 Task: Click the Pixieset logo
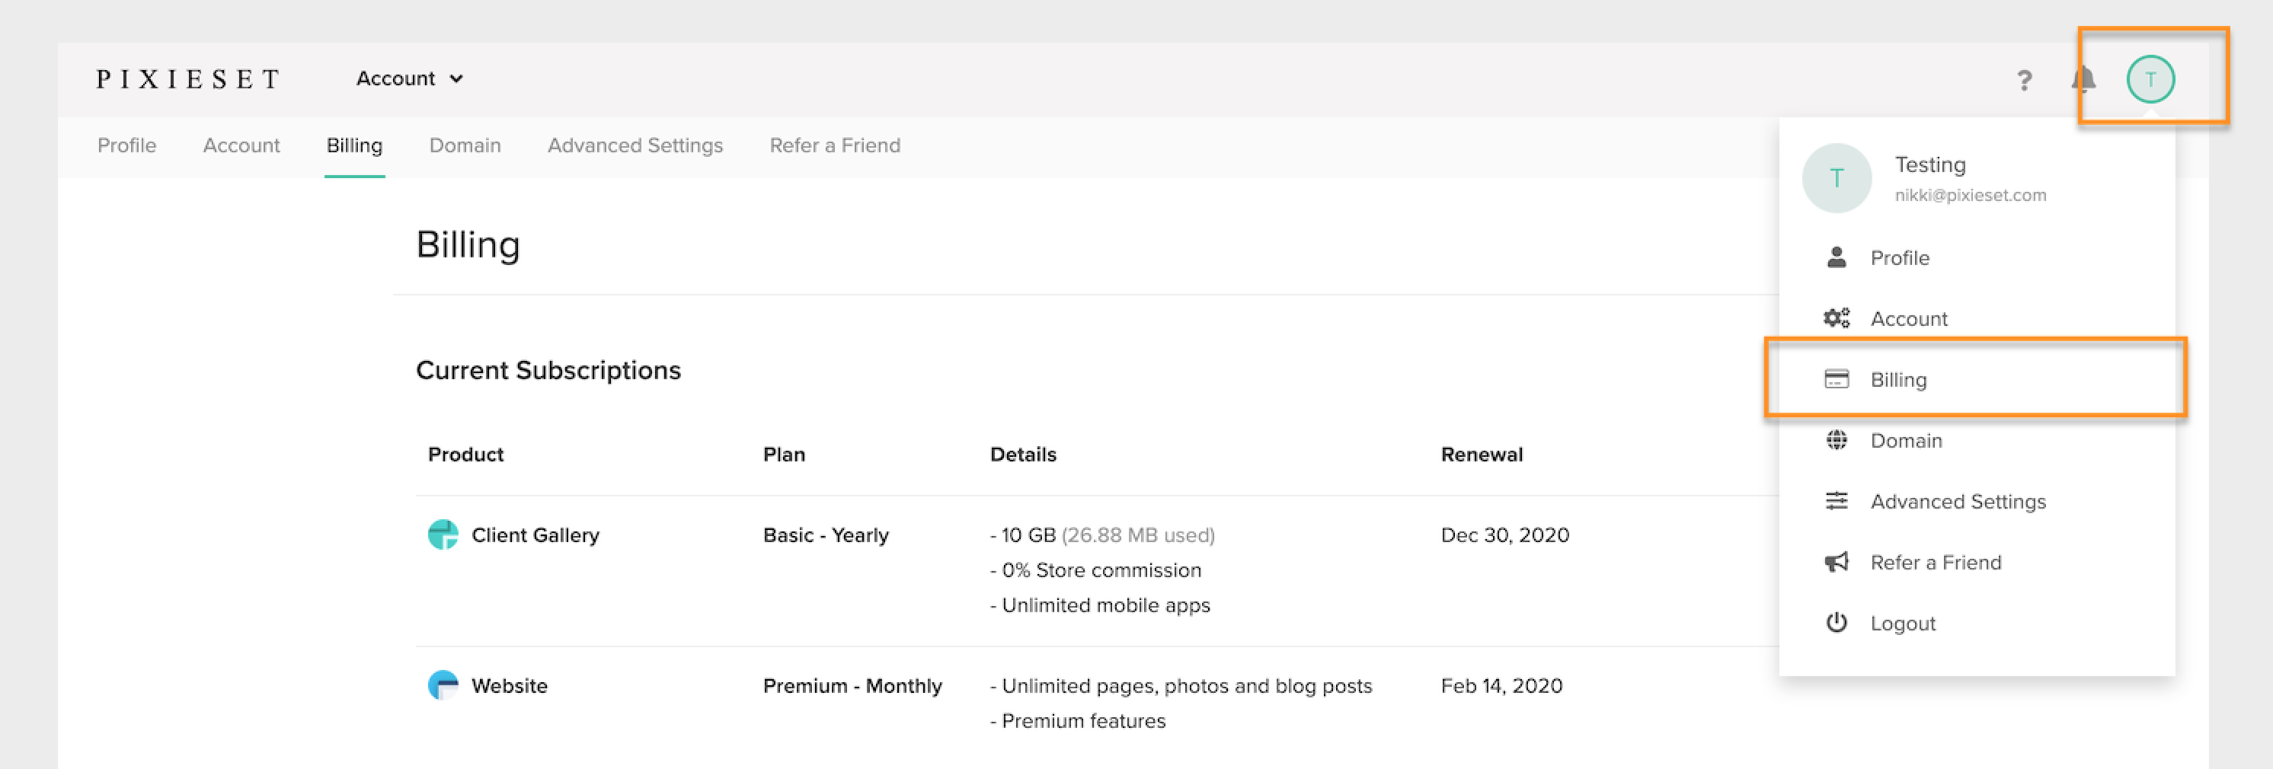click(x=188, y=79)
